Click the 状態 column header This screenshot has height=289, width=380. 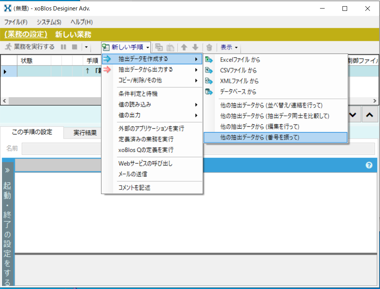pyautogui.click(x=34, y=60)
